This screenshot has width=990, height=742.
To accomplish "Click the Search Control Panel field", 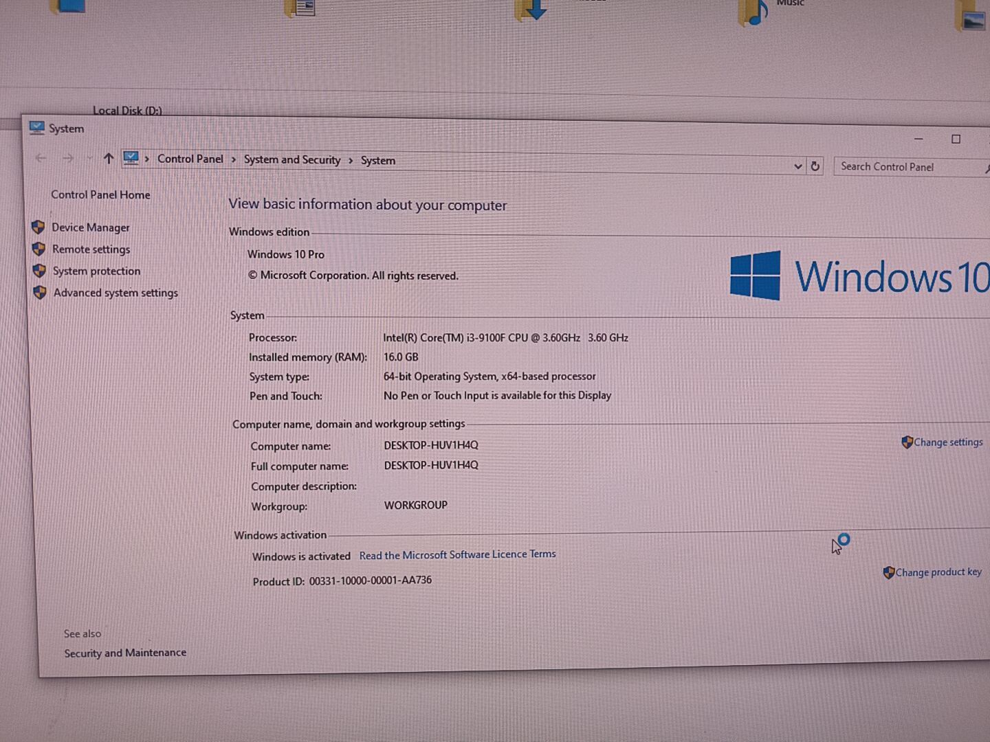I will pos(911,167).
